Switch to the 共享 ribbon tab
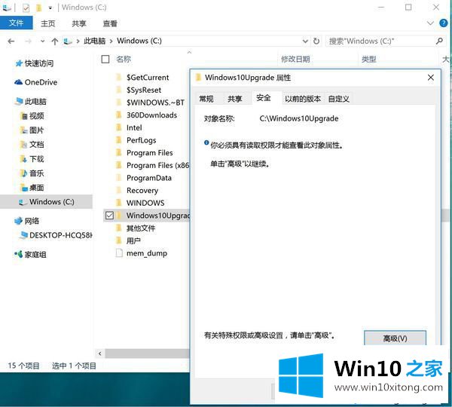 click(x=79, y=23)
